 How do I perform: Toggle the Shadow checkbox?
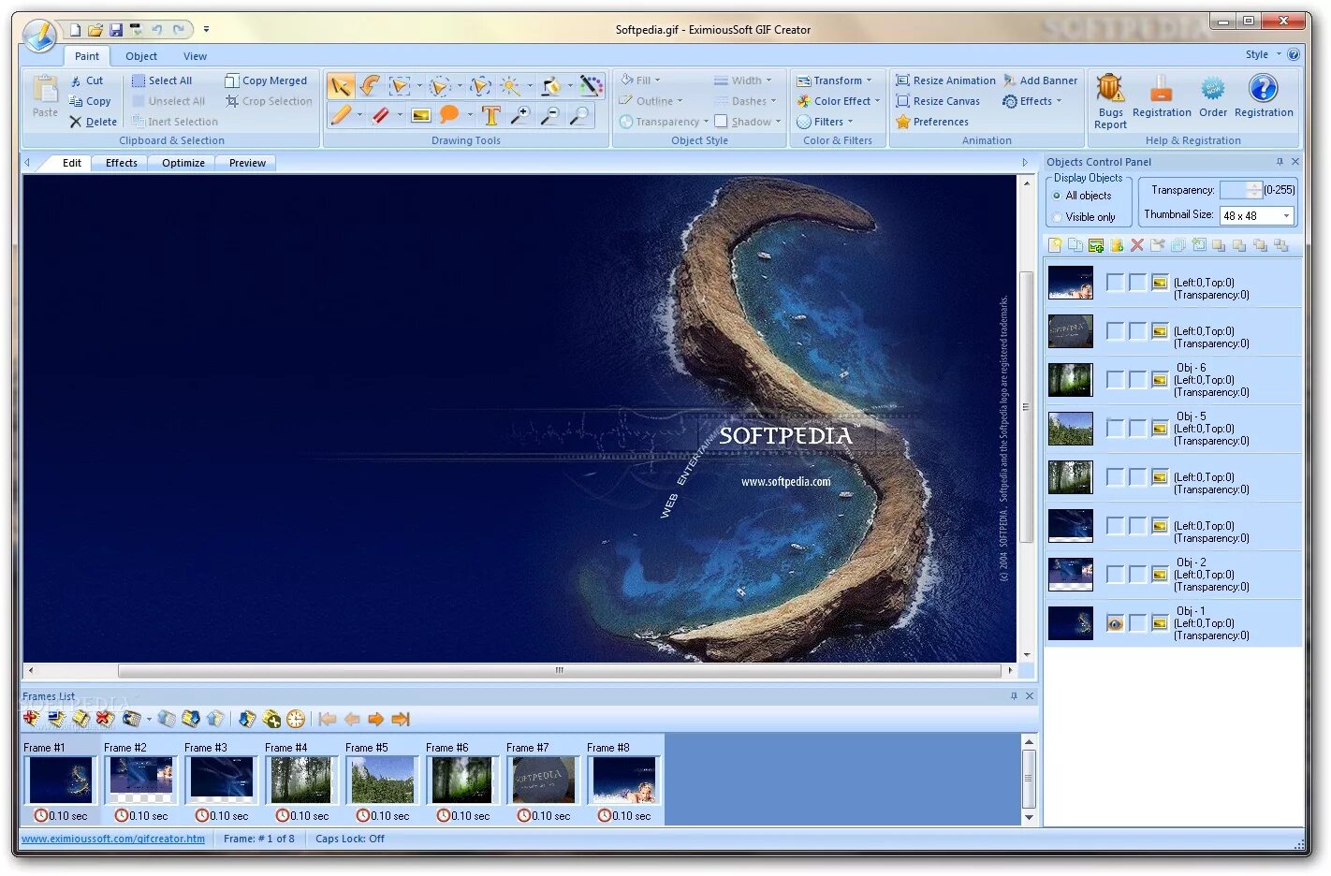tap(721, 122)
